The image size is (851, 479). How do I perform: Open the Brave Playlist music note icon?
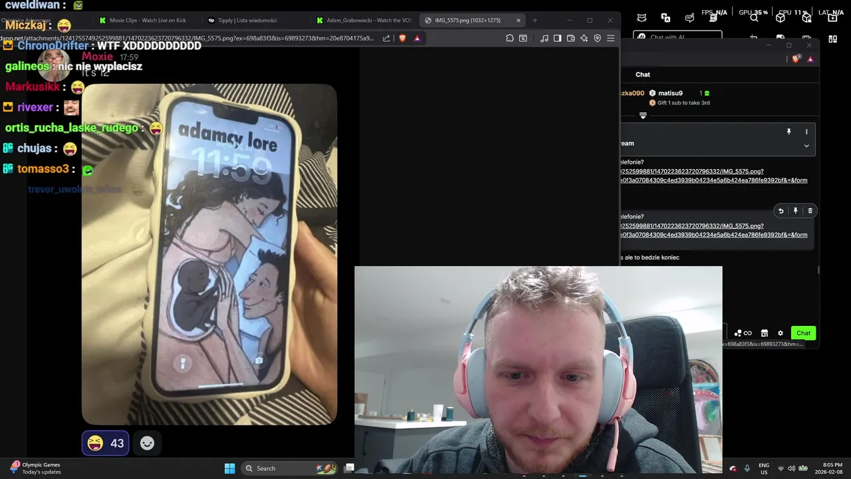click(545, 38)
